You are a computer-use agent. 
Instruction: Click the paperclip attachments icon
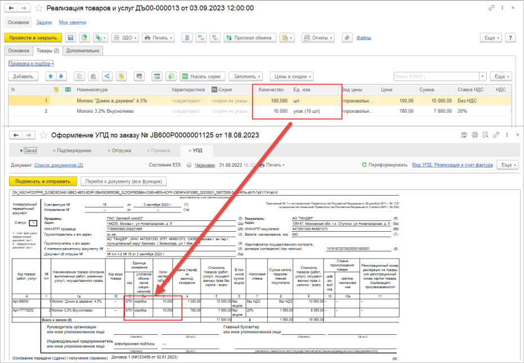click(x=347, y=38)
